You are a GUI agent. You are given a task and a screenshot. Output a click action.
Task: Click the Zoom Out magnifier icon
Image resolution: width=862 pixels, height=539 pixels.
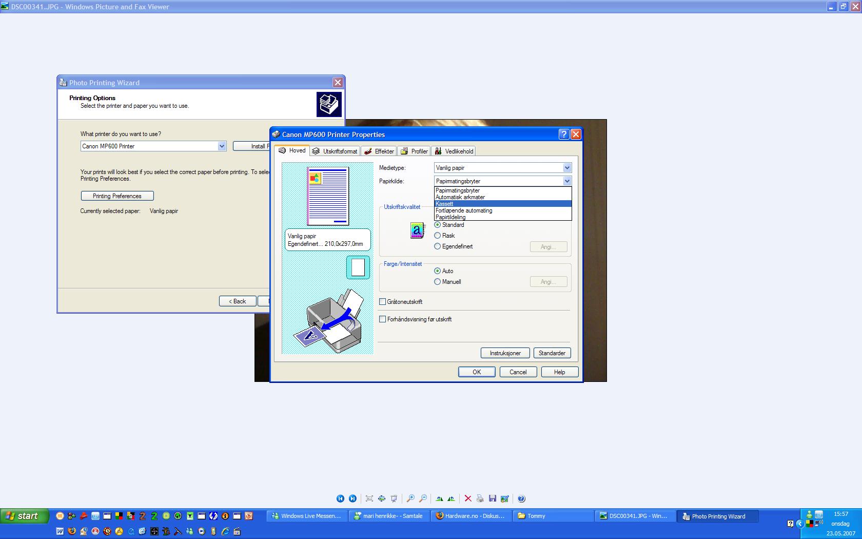(423, 498)
